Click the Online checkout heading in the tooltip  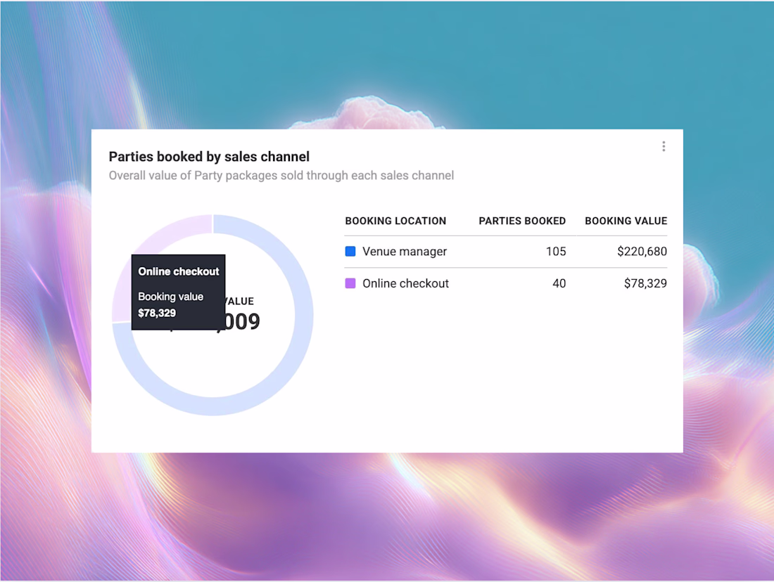point(179,271)
